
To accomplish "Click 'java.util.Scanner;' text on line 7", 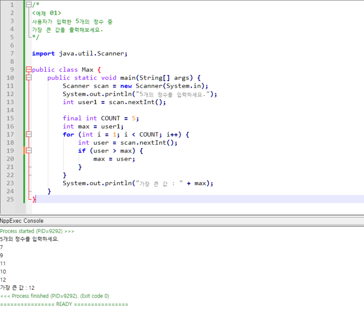I will click(93, 54).
